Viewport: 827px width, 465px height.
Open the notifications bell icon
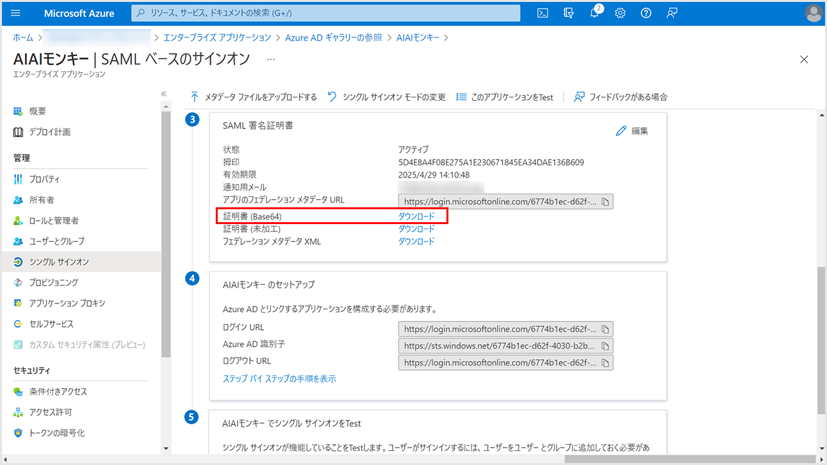595,13
